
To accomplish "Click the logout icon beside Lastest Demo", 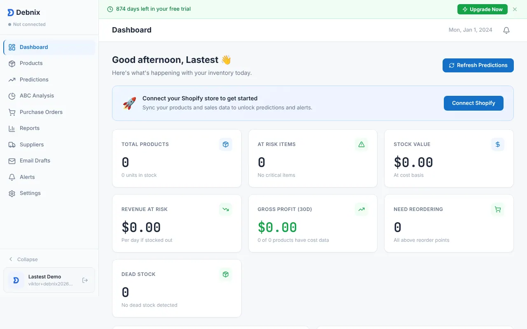I will pyautogui.click(x=85, y=280).
